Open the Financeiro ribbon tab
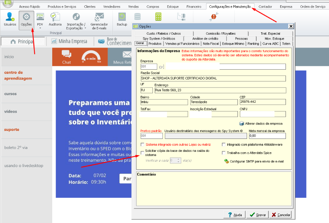 point(194,6)
